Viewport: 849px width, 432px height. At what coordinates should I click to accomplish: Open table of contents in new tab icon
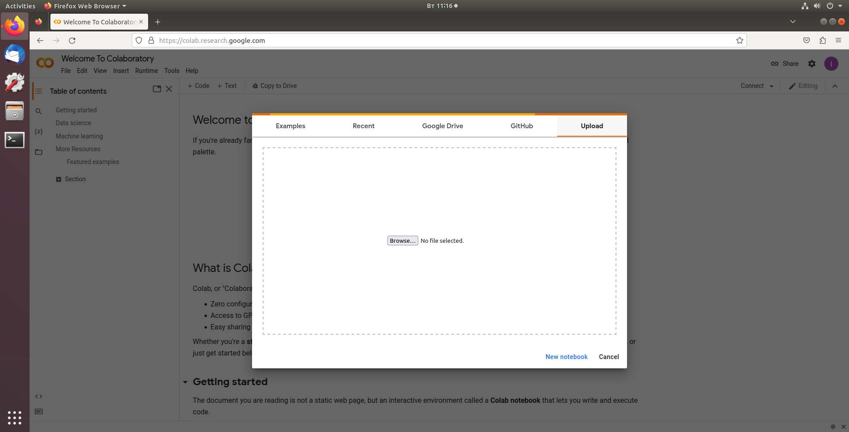click(157, 89)
